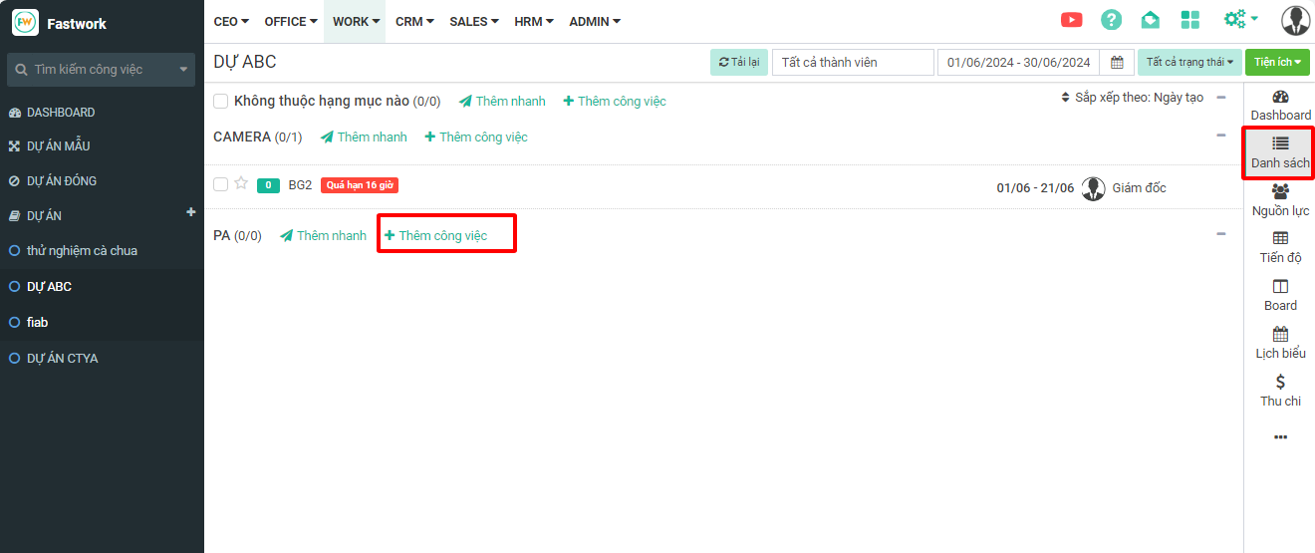
Task: Open the apps grid icon
Action: coord(1189,20)
